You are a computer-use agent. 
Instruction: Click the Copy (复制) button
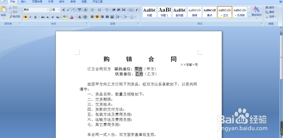(x=13, y=12)
